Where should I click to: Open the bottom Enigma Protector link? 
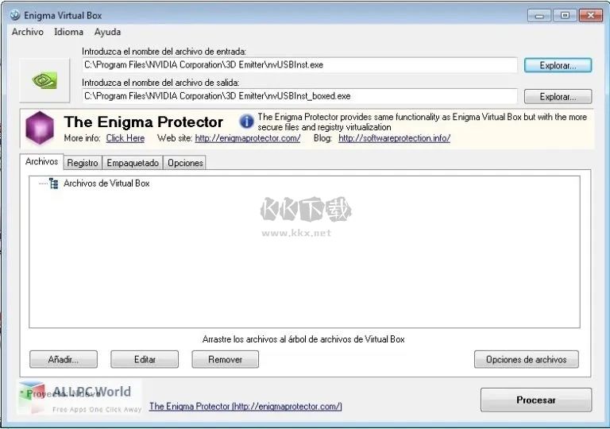(245, 407)
